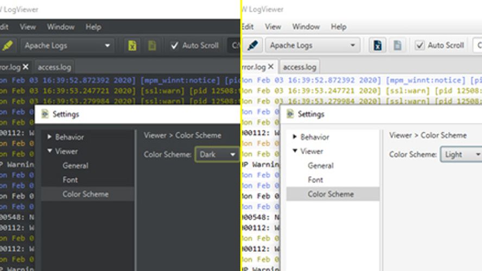
Task: Select Font item in light Settings tree
Action: (315, 180)
